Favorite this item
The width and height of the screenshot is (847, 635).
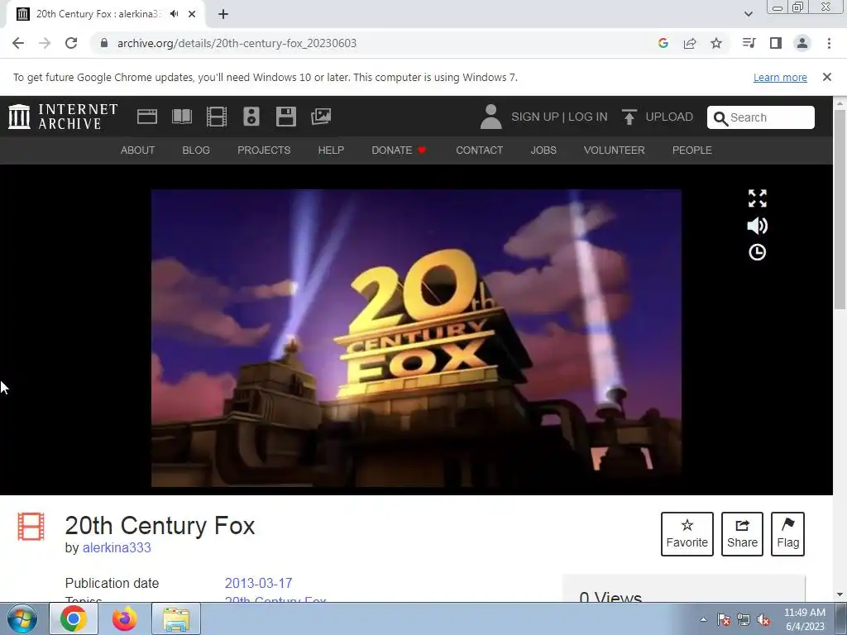(x=687, y=534)
